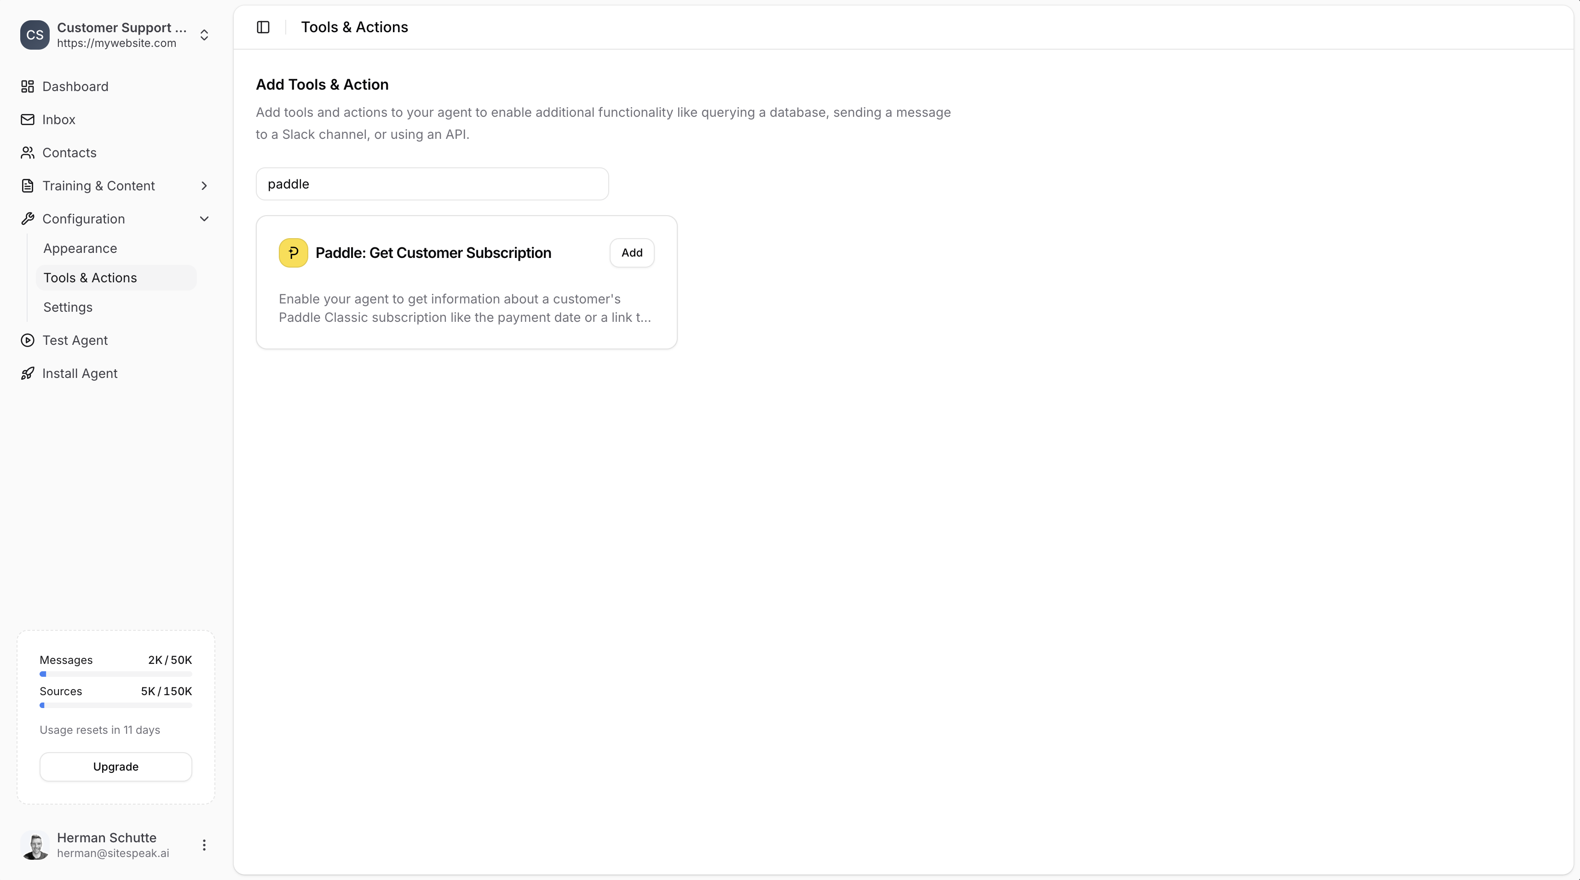Click the Contacts people icon
This screenshot has height=880, width=1580.
(27, 153)
